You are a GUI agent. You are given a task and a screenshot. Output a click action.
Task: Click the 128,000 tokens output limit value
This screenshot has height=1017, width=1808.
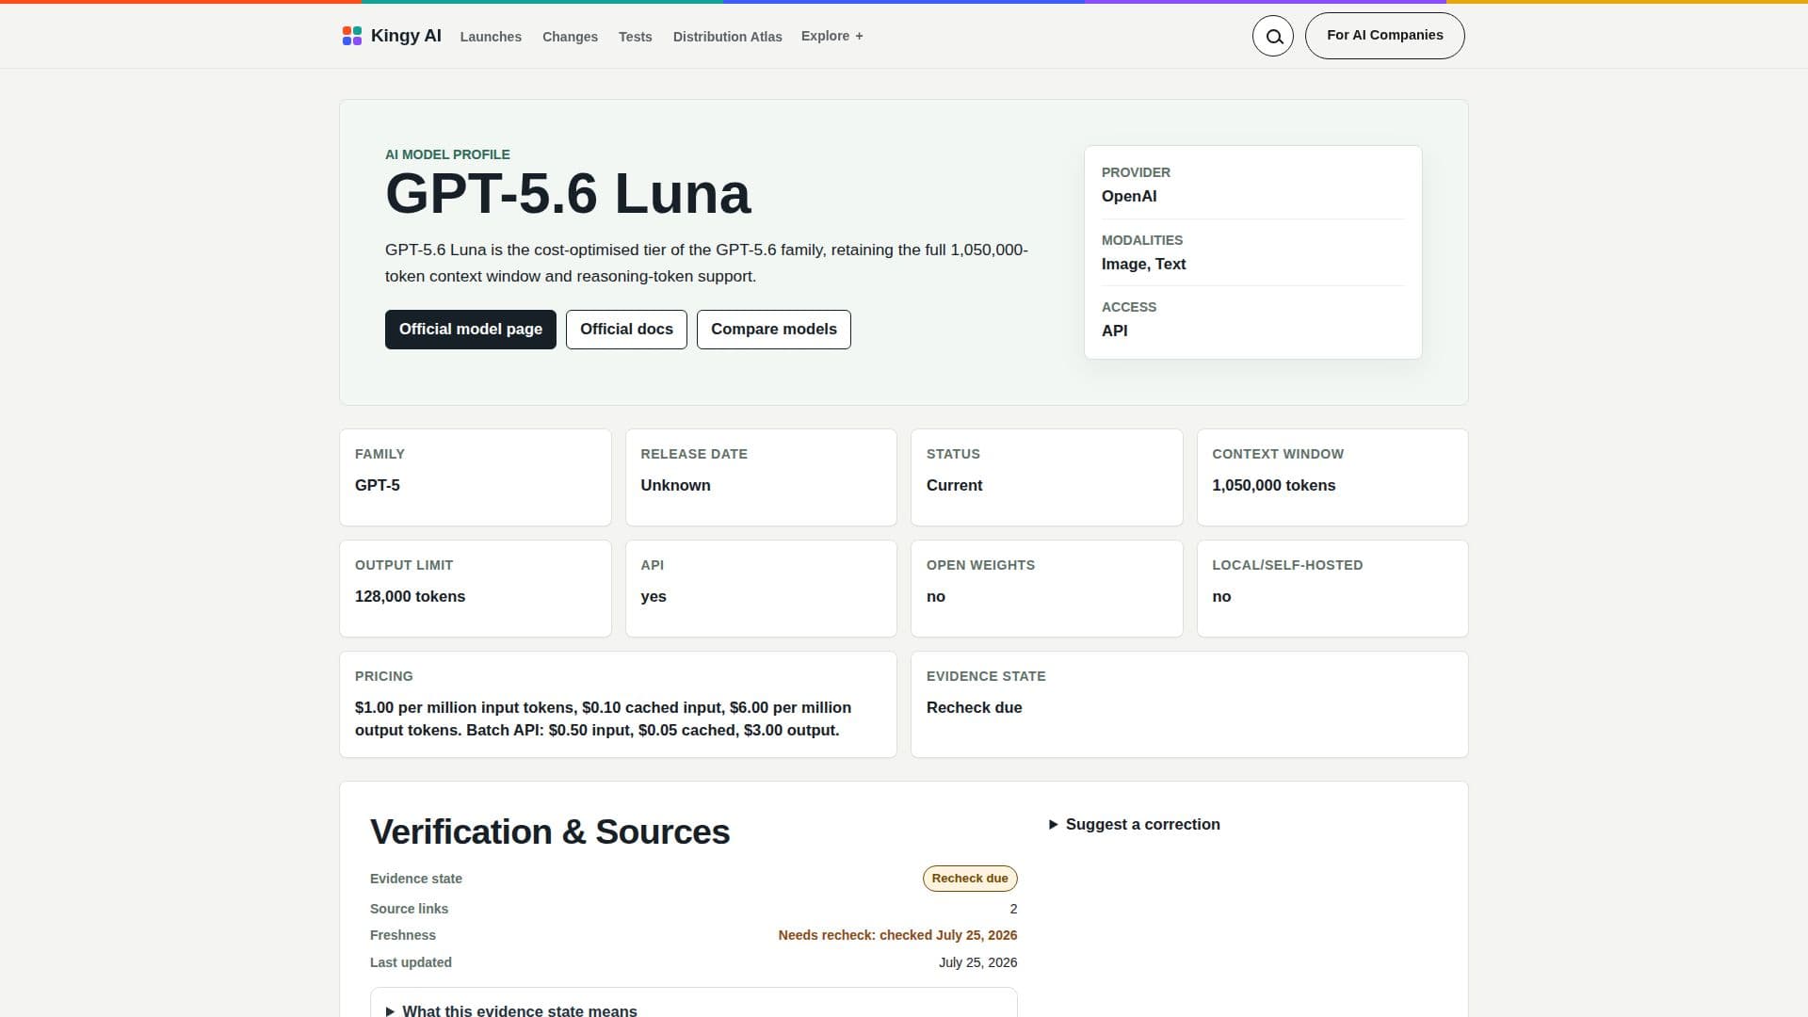410,597
